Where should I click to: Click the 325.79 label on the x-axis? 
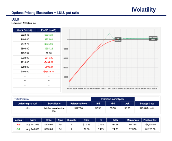click(x=155, y=89)
